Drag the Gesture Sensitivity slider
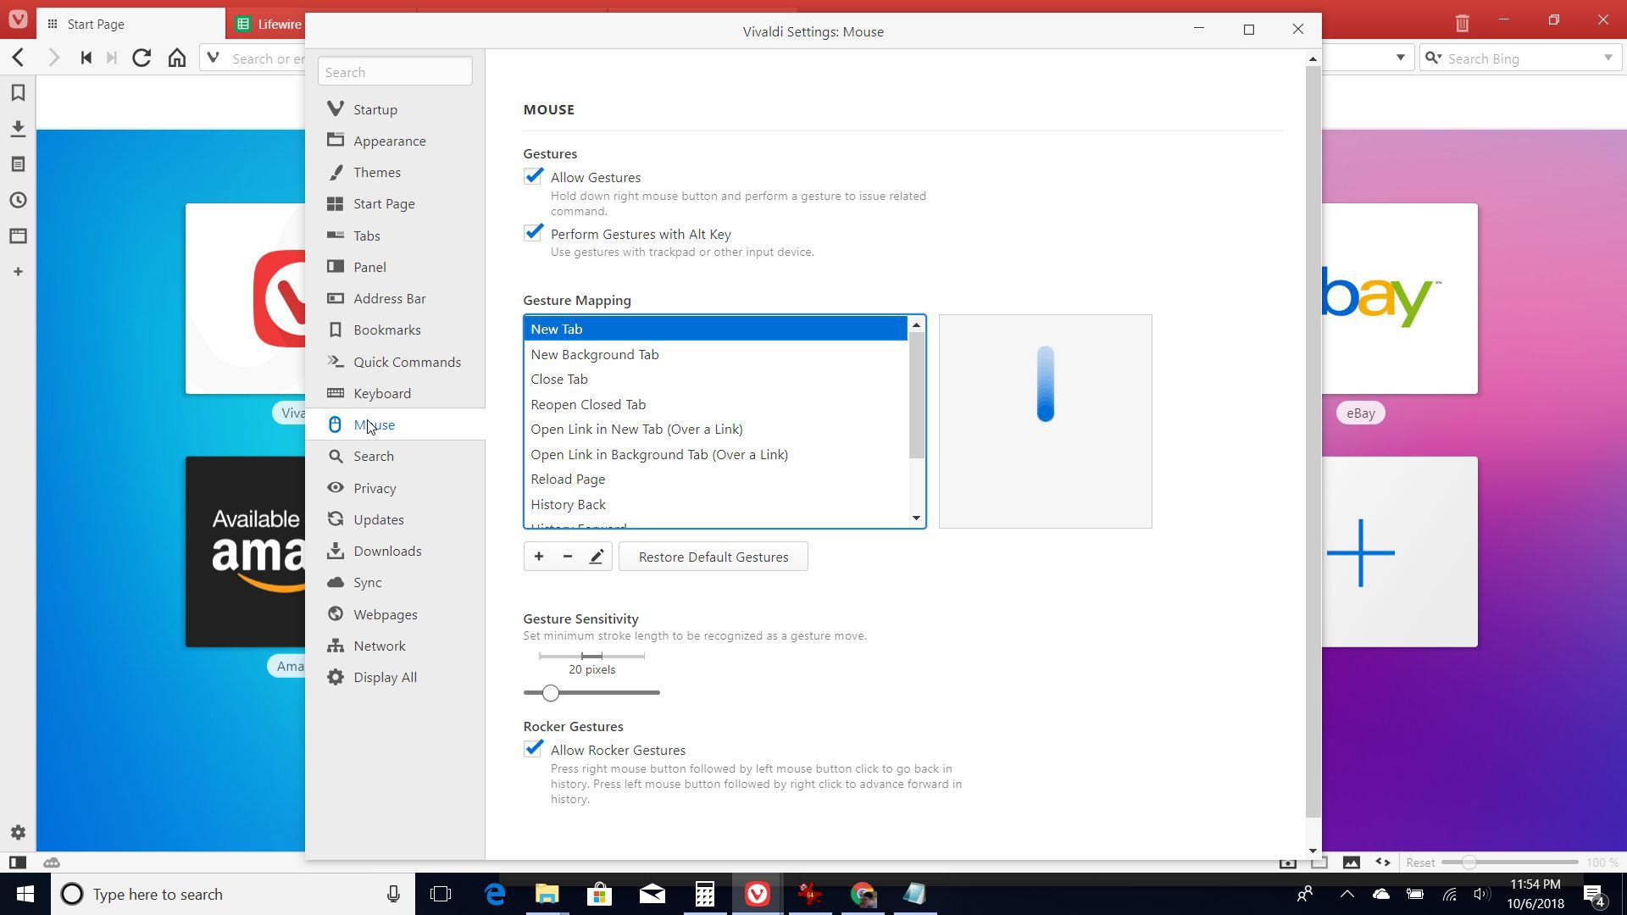Viewport: 1627px width, 915px height. [548, 690]
